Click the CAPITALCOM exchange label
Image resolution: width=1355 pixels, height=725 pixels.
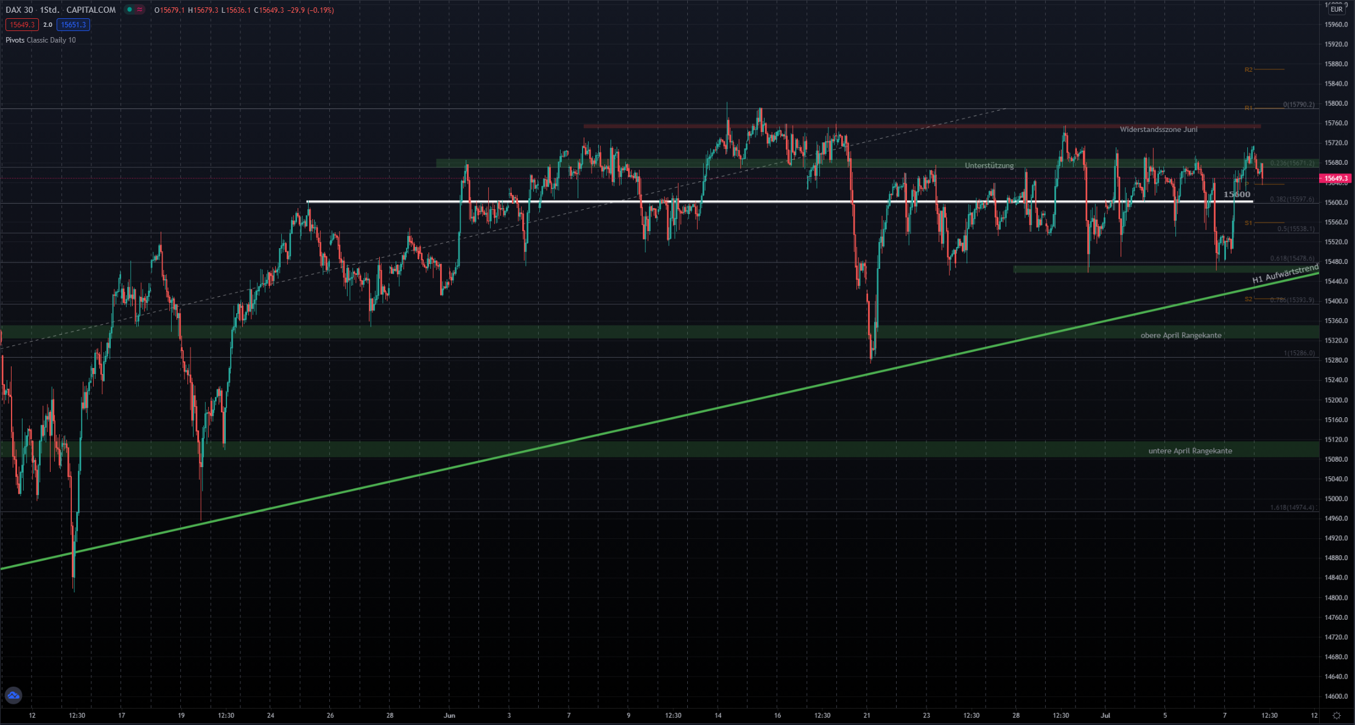pos(91,10)
